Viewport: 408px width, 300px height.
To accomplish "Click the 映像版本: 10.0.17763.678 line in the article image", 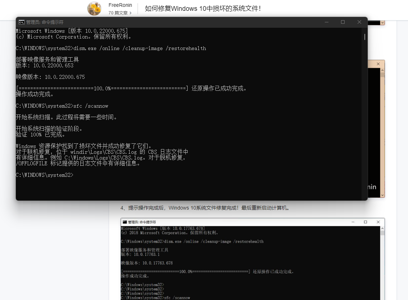I will 147,263.
